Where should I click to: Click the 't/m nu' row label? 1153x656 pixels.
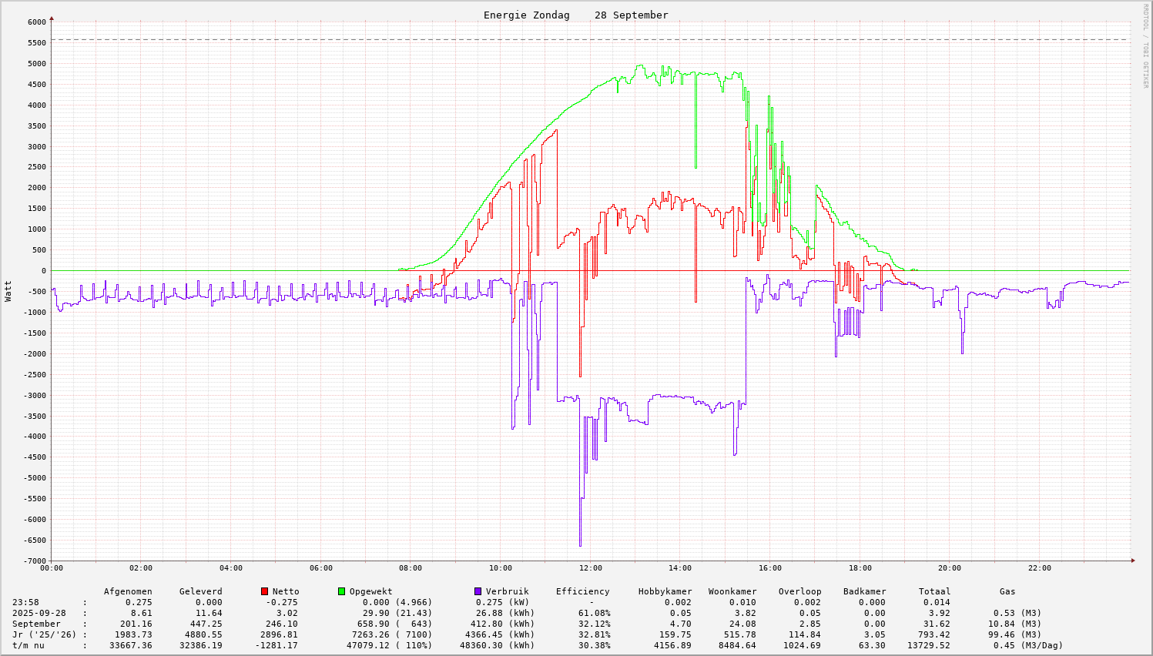pos(28,645)
